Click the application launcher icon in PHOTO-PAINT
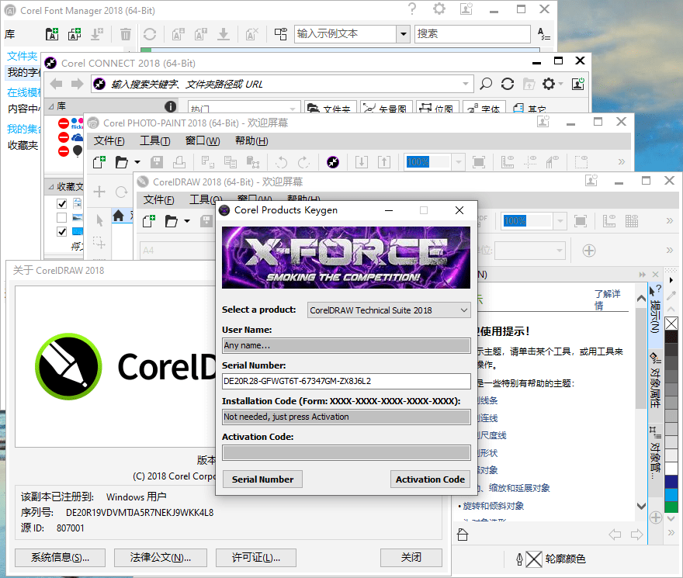The image size is (683, 578). pyautogui.click(x=333, y=162)
